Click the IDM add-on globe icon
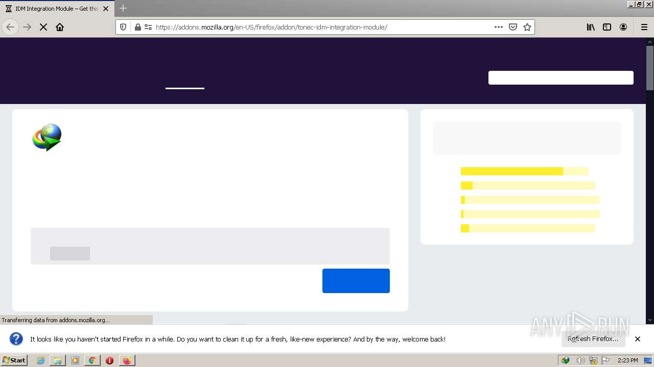The height and width of the screenshot is (367, 654). point(47,137)
